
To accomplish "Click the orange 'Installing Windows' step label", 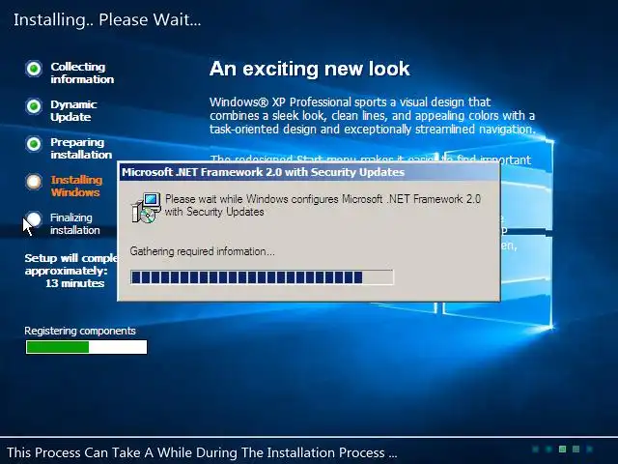I will [x=76, y=186].
